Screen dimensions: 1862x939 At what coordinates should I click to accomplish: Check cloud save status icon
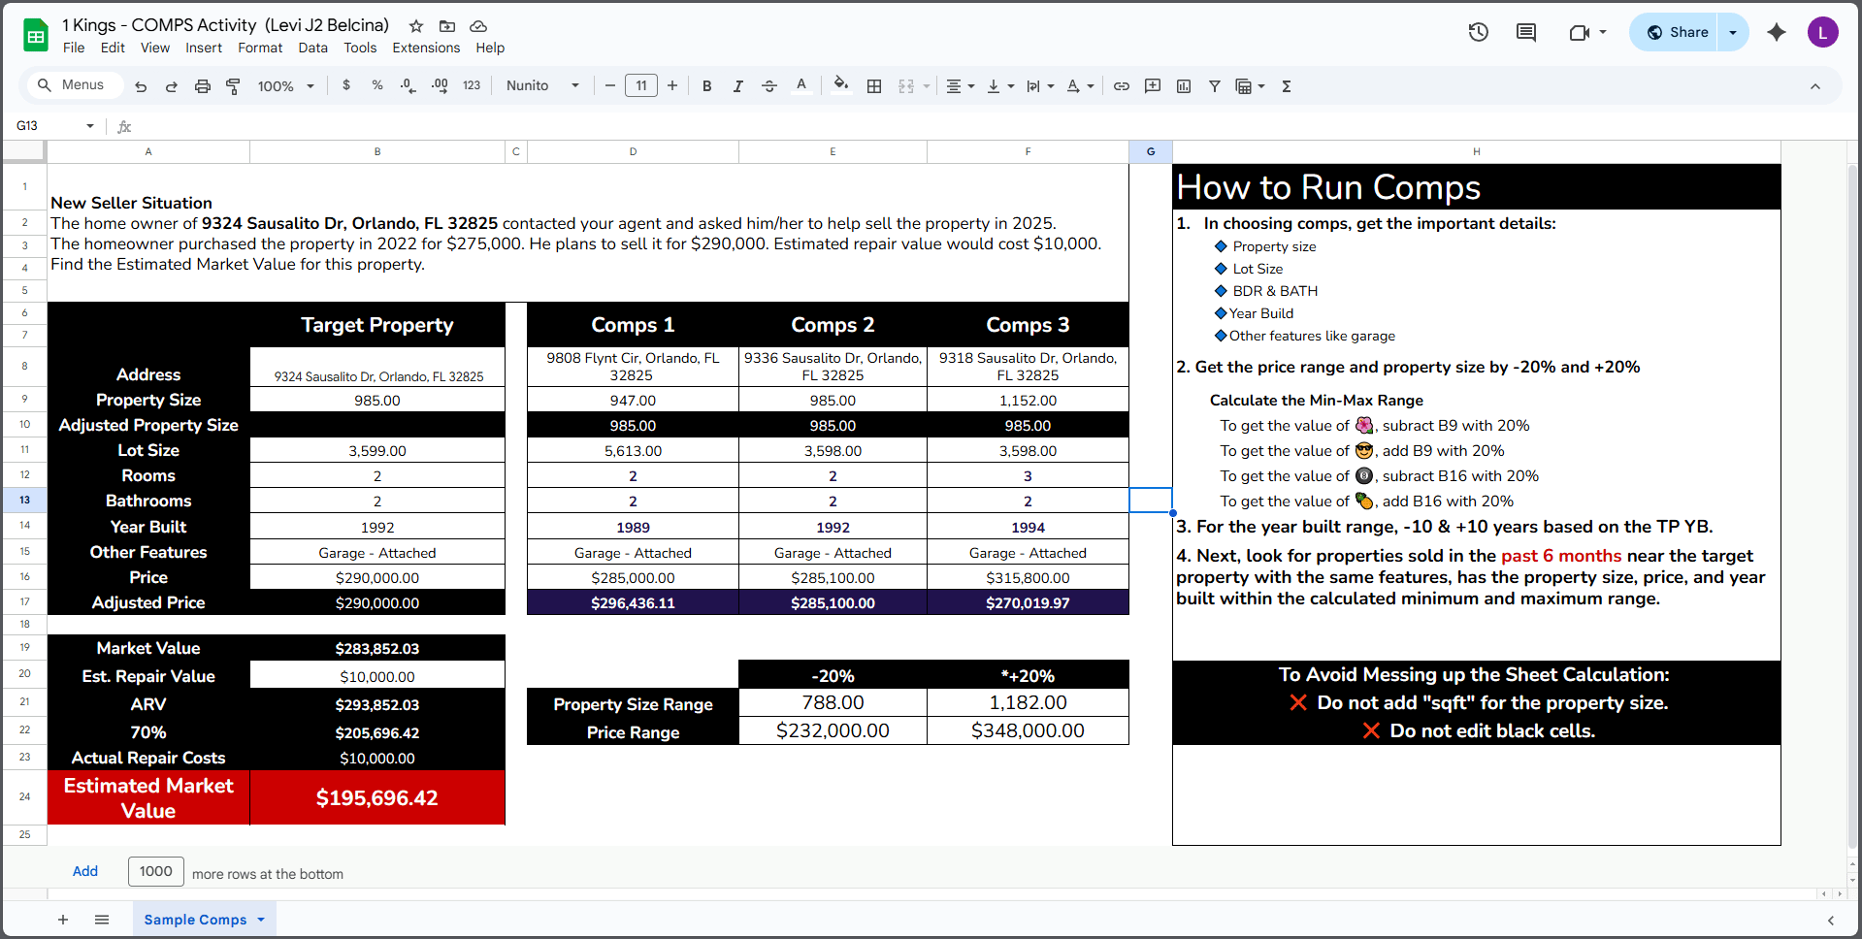point(478,26)
